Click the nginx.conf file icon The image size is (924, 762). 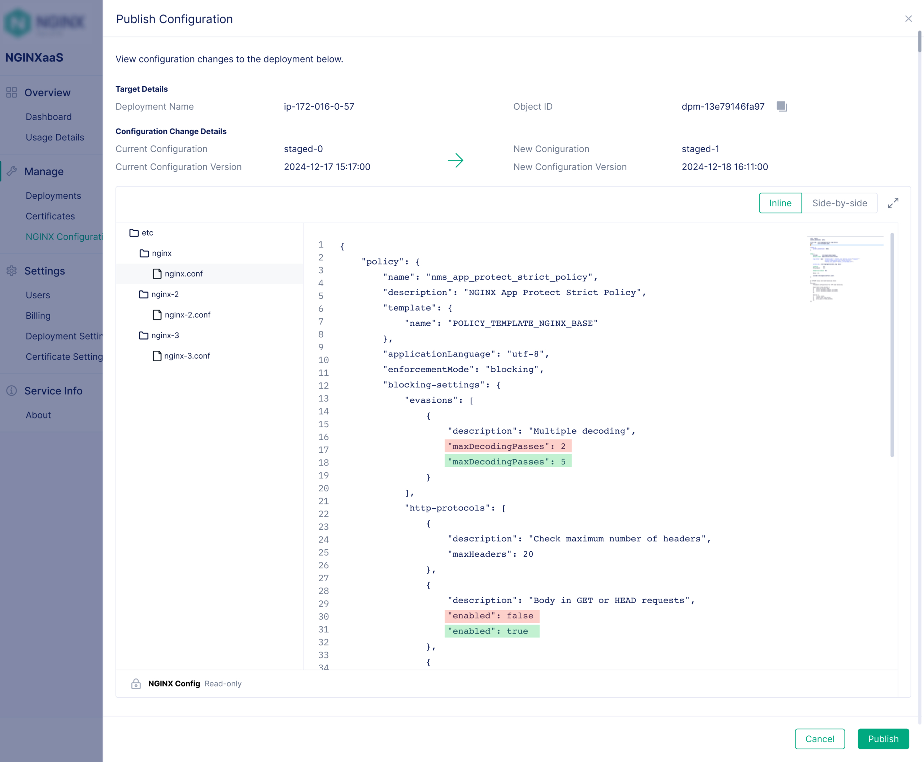pos(157,274)
